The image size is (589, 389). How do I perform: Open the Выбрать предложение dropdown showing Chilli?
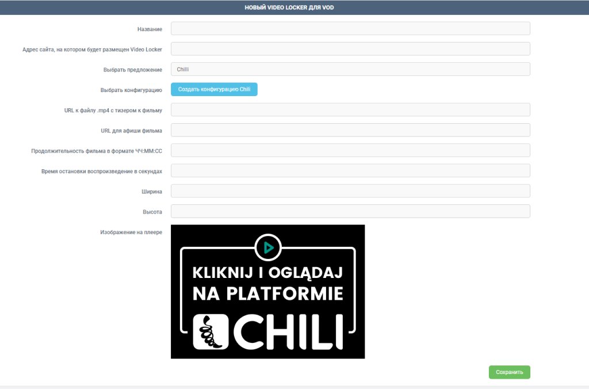click(x=350, y=69)
